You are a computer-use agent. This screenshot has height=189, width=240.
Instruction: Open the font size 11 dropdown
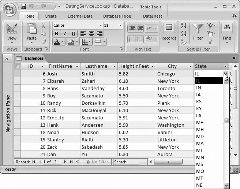pos(120,26)
